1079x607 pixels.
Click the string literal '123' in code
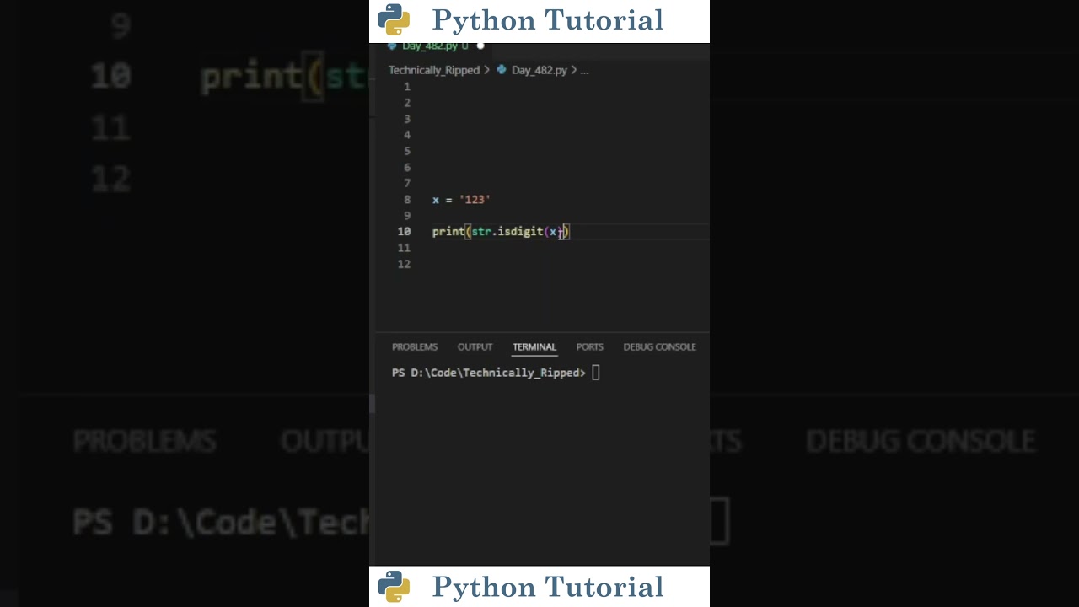coord(475,200)
